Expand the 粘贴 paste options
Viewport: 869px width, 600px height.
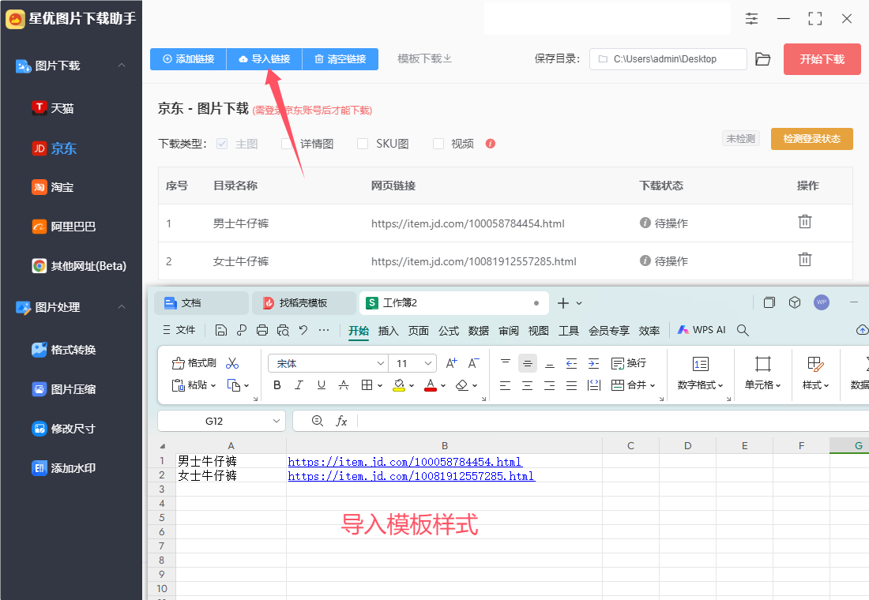pyautogui.click(x=213, y=385)
